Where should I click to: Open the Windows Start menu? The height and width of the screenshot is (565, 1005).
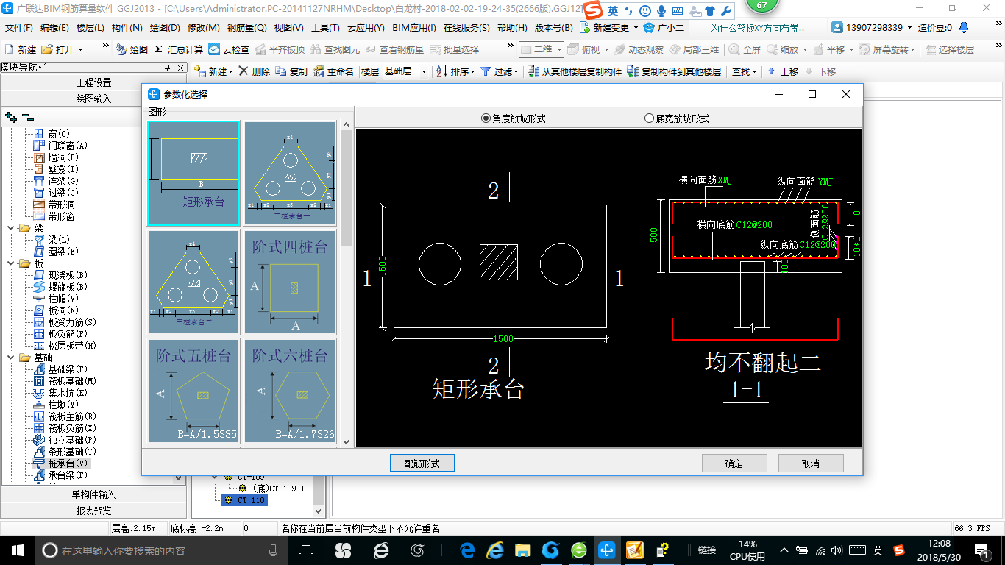(x=17, y=550)
